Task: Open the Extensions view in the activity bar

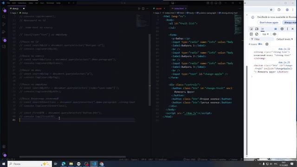Action: [4, 39]
